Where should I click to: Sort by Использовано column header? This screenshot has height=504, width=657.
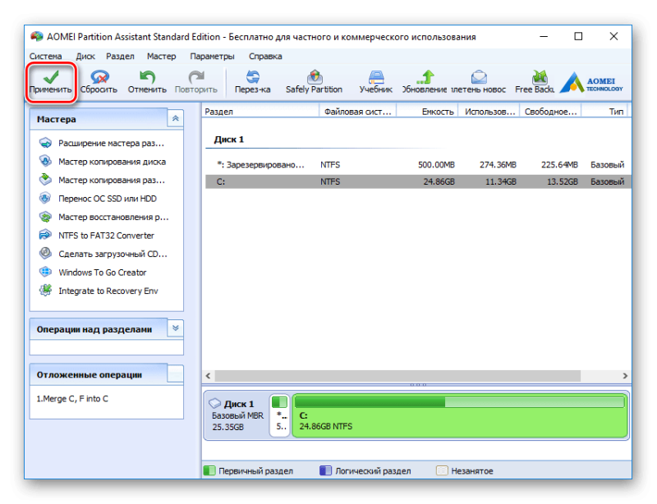click(x=489, y=112)
